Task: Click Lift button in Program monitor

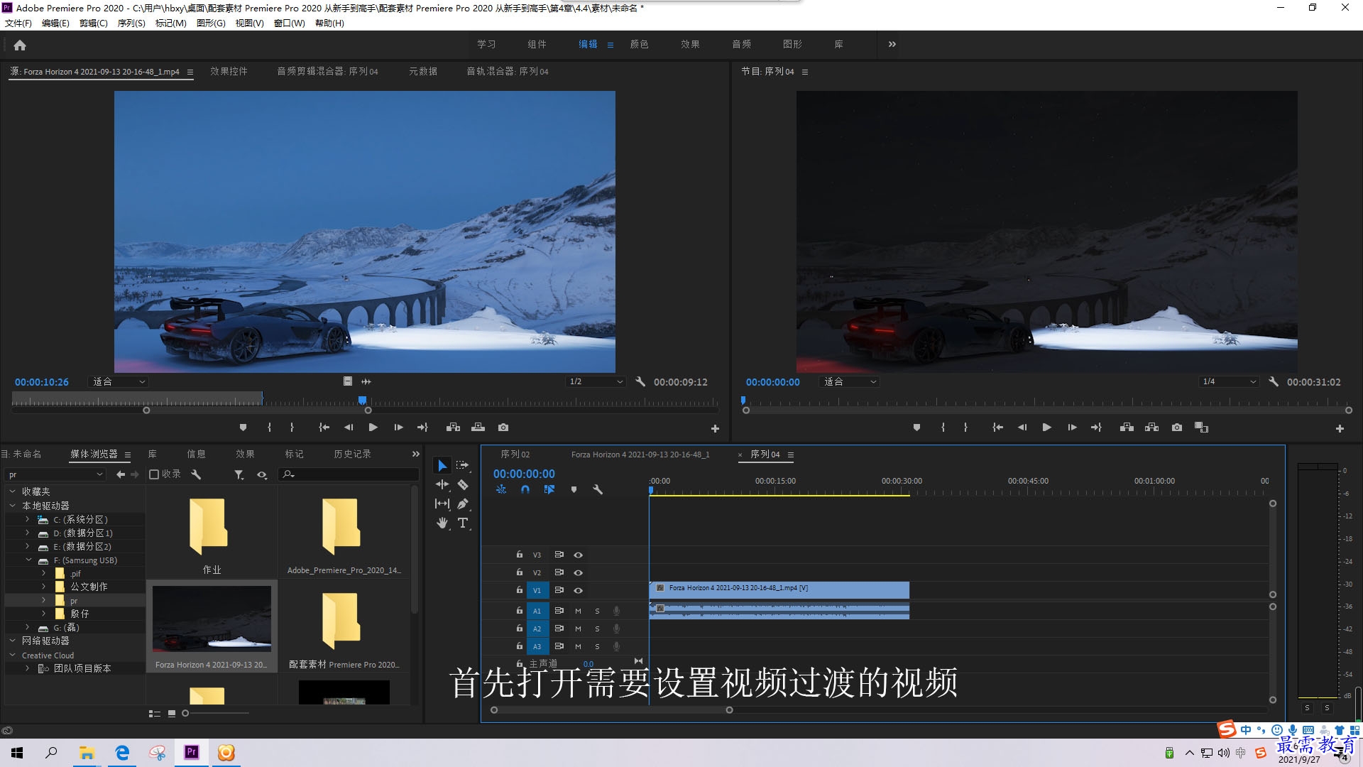Action: [x=1127, y=428]
